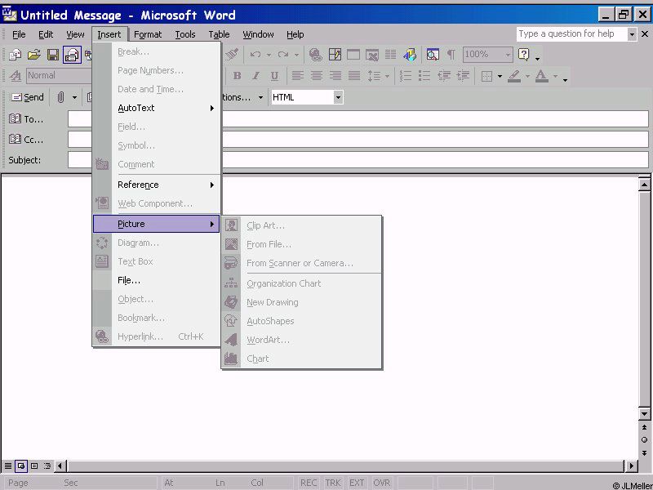Viewport: 653px width, 490px height.
Task: Open the zoom percentage dropdown
Action: (x=508, y=55)
